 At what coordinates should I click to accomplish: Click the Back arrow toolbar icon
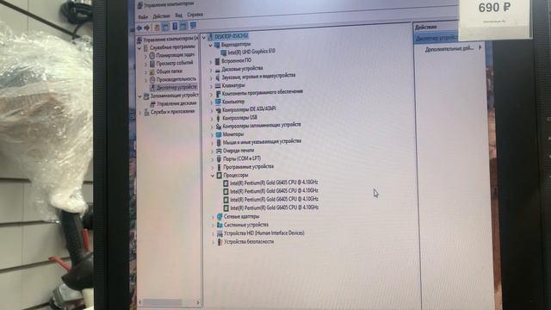[x=139, y=28]
